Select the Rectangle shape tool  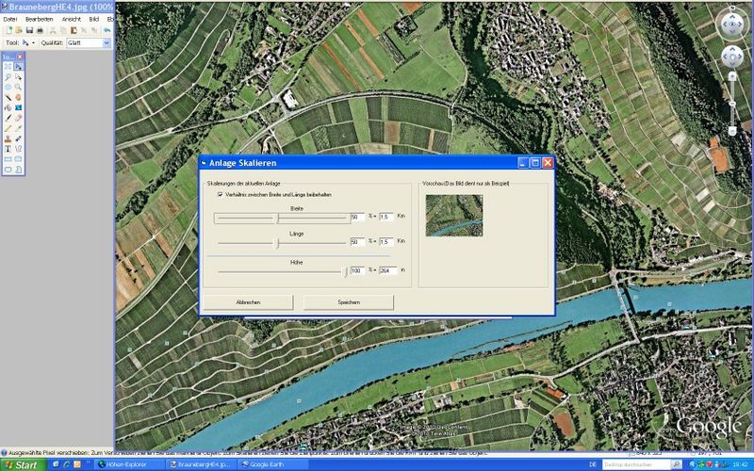[8, 159]
